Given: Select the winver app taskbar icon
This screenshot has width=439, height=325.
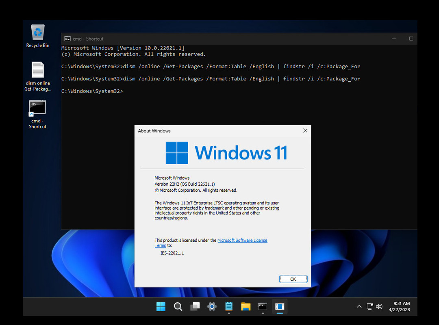Looking at the screenshot, I should tap(280, 307).
